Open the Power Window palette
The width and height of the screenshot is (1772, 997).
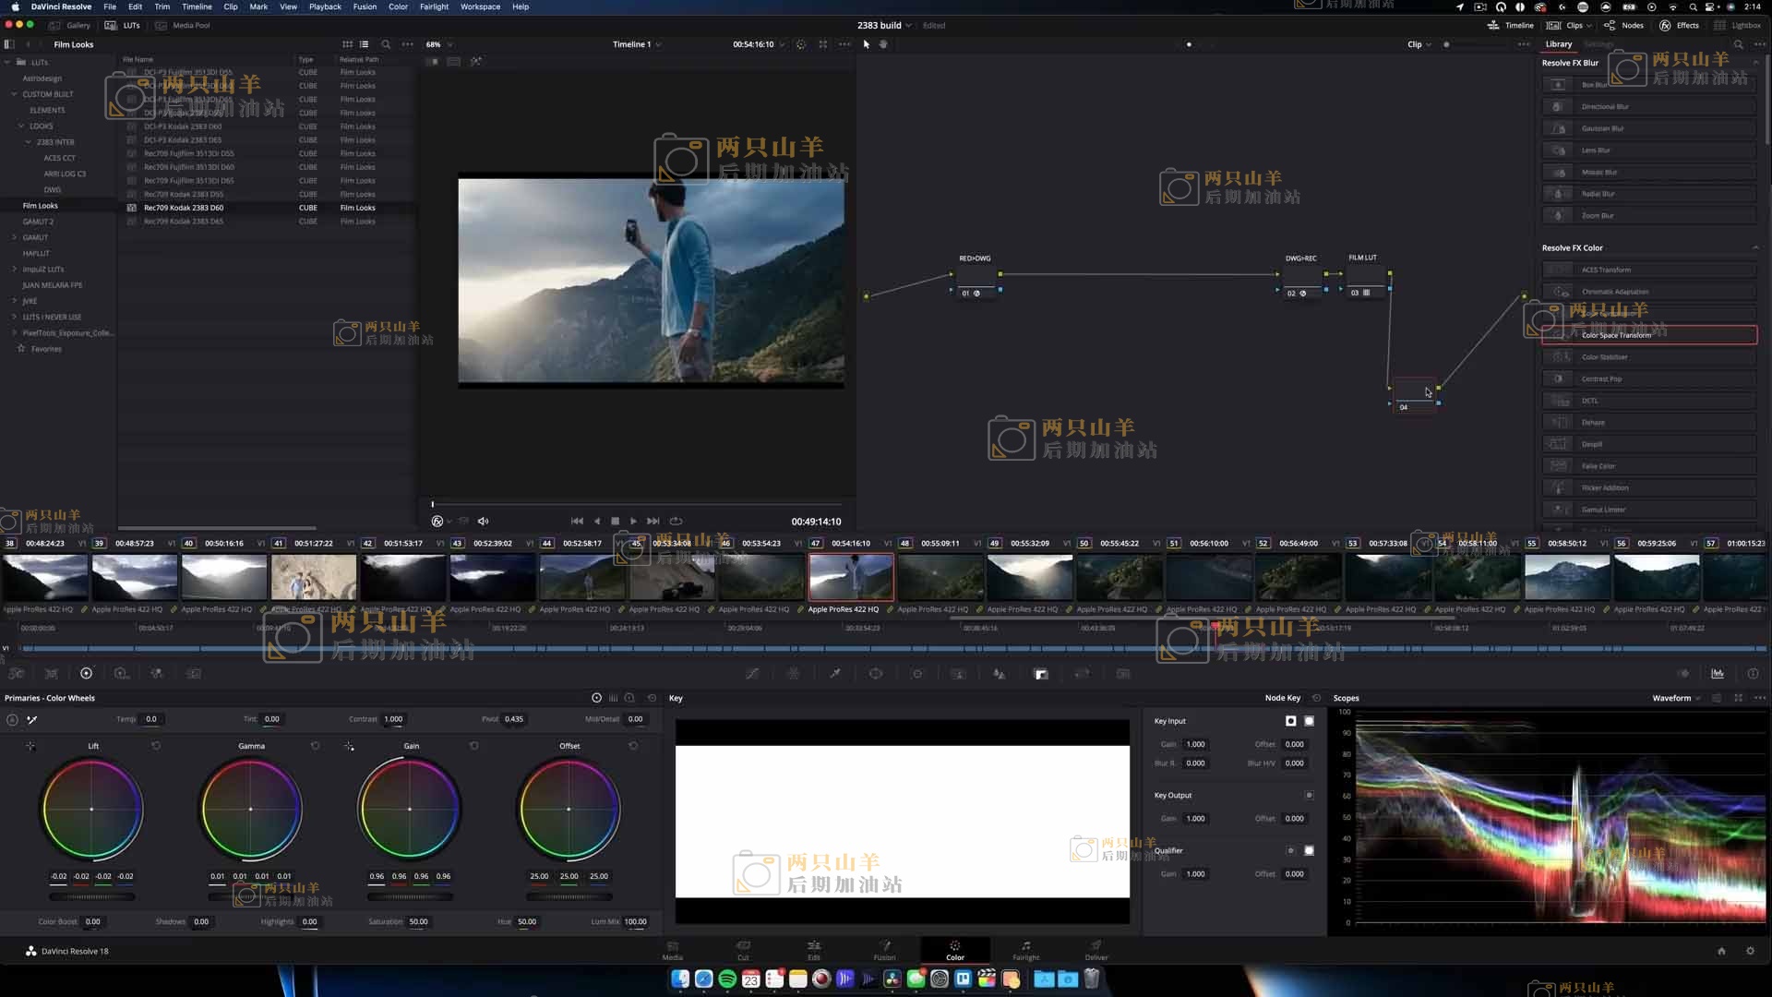coord(876,674)
